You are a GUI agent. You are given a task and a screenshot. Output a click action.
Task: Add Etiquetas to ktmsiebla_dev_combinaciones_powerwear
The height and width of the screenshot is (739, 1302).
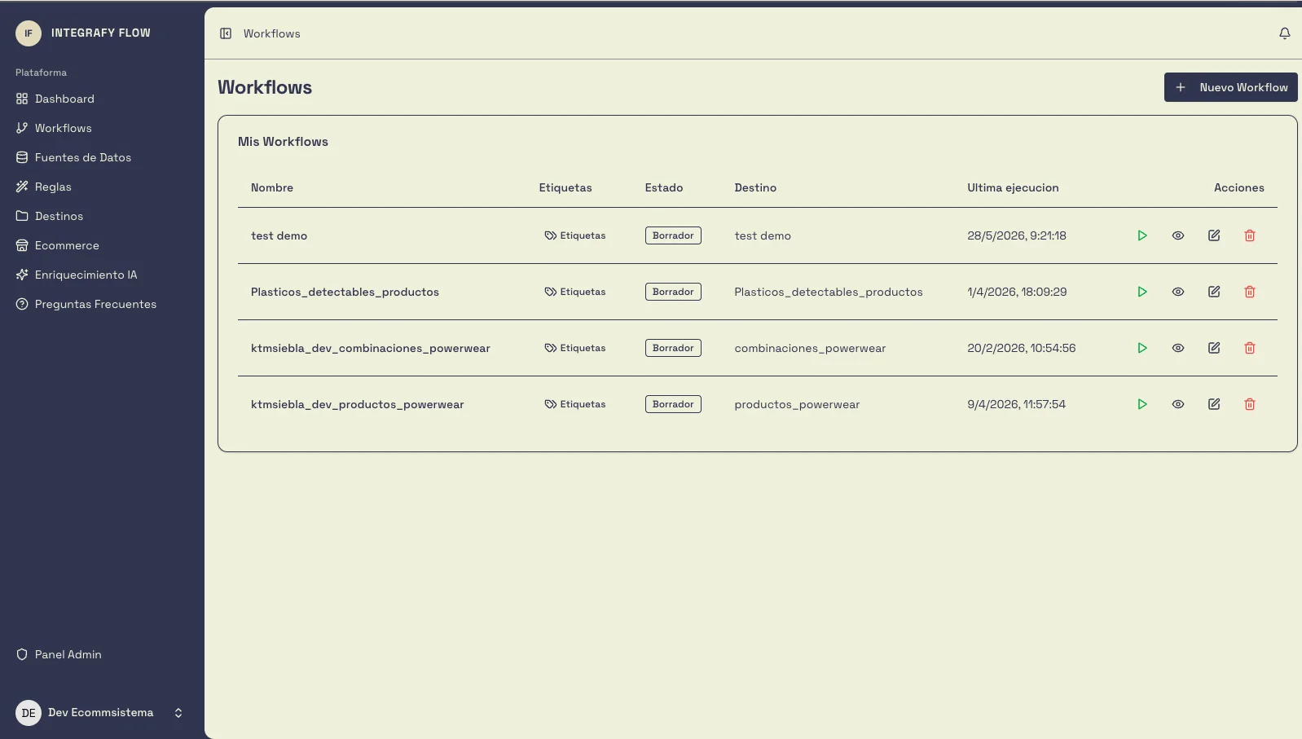(575, 348)
